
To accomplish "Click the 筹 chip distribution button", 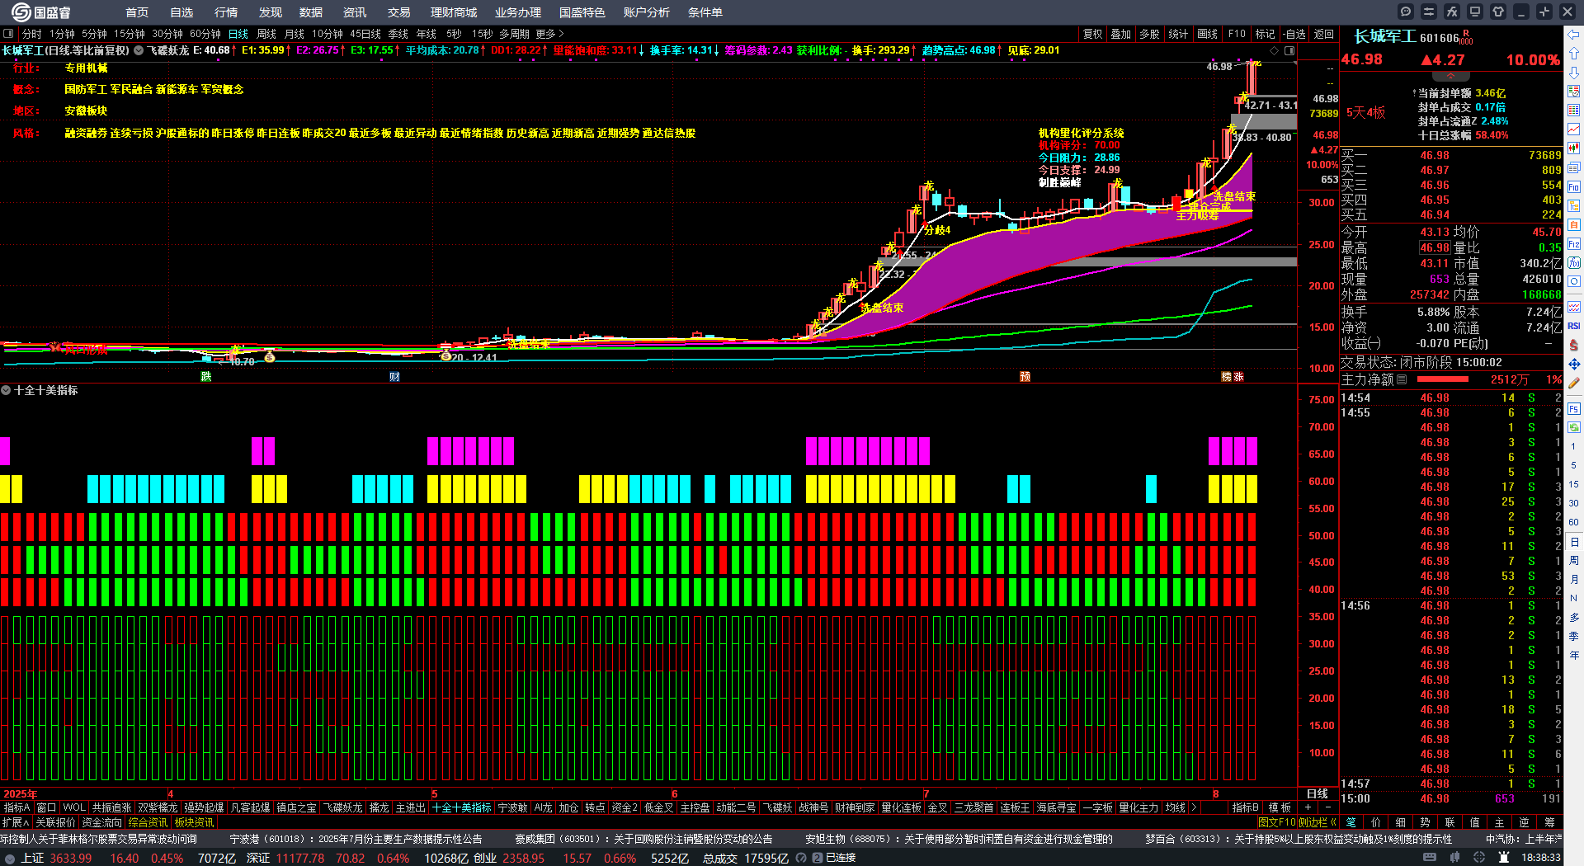I will coord(1549,822).
